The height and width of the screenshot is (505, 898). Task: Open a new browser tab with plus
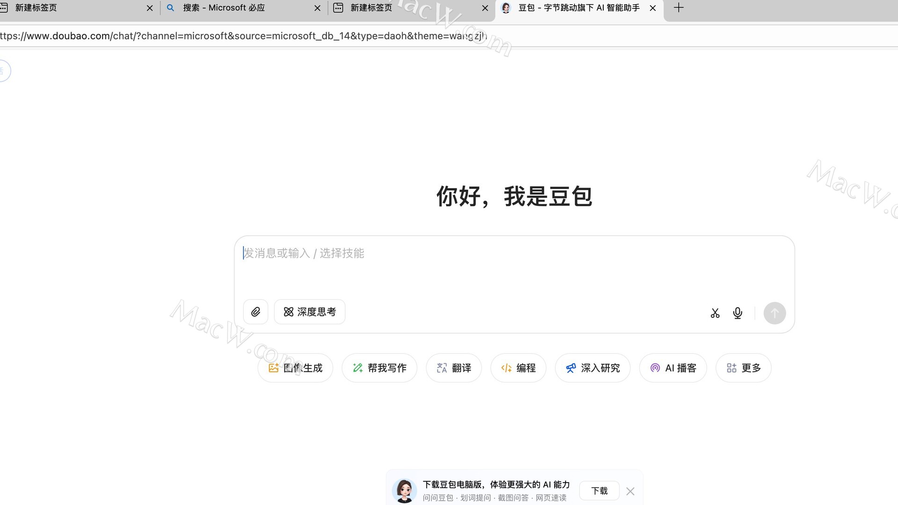pos(679,8)
